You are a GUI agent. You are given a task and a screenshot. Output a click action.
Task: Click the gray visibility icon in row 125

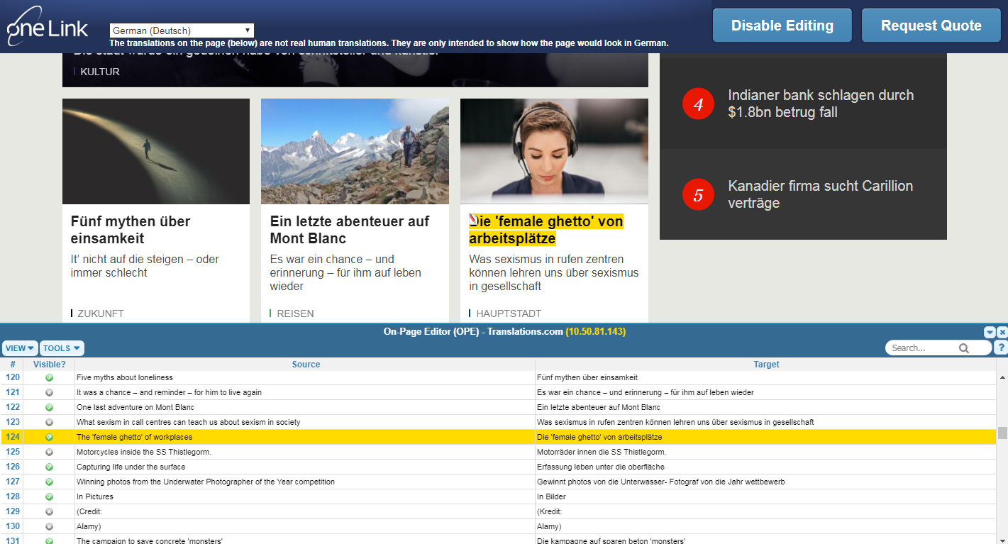point(49,452)
